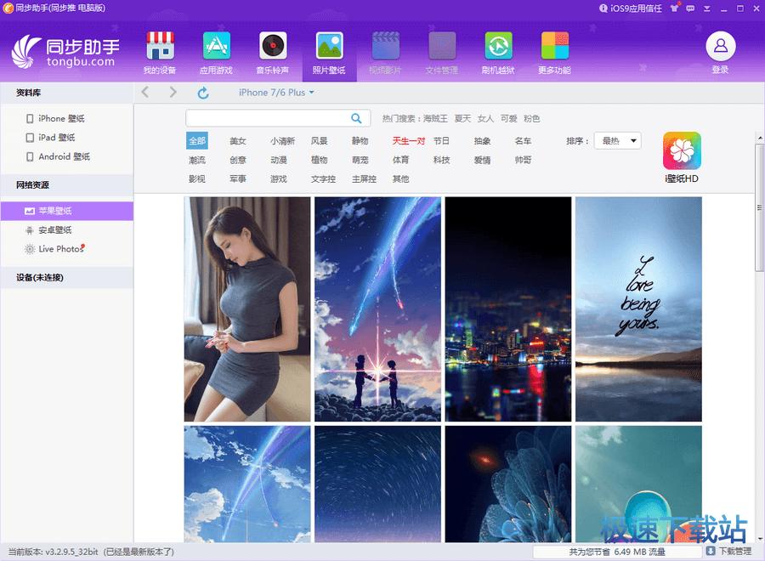Image resolution: width=765 pixels, height=561 pixels.
Task: Expand the iPhone 7/6 Plus device dropdown
Action: [276, 93]
